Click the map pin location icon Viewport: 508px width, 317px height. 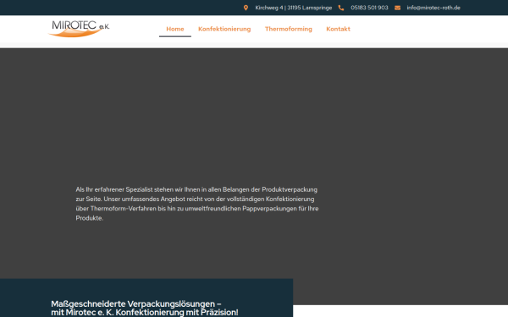246,8
